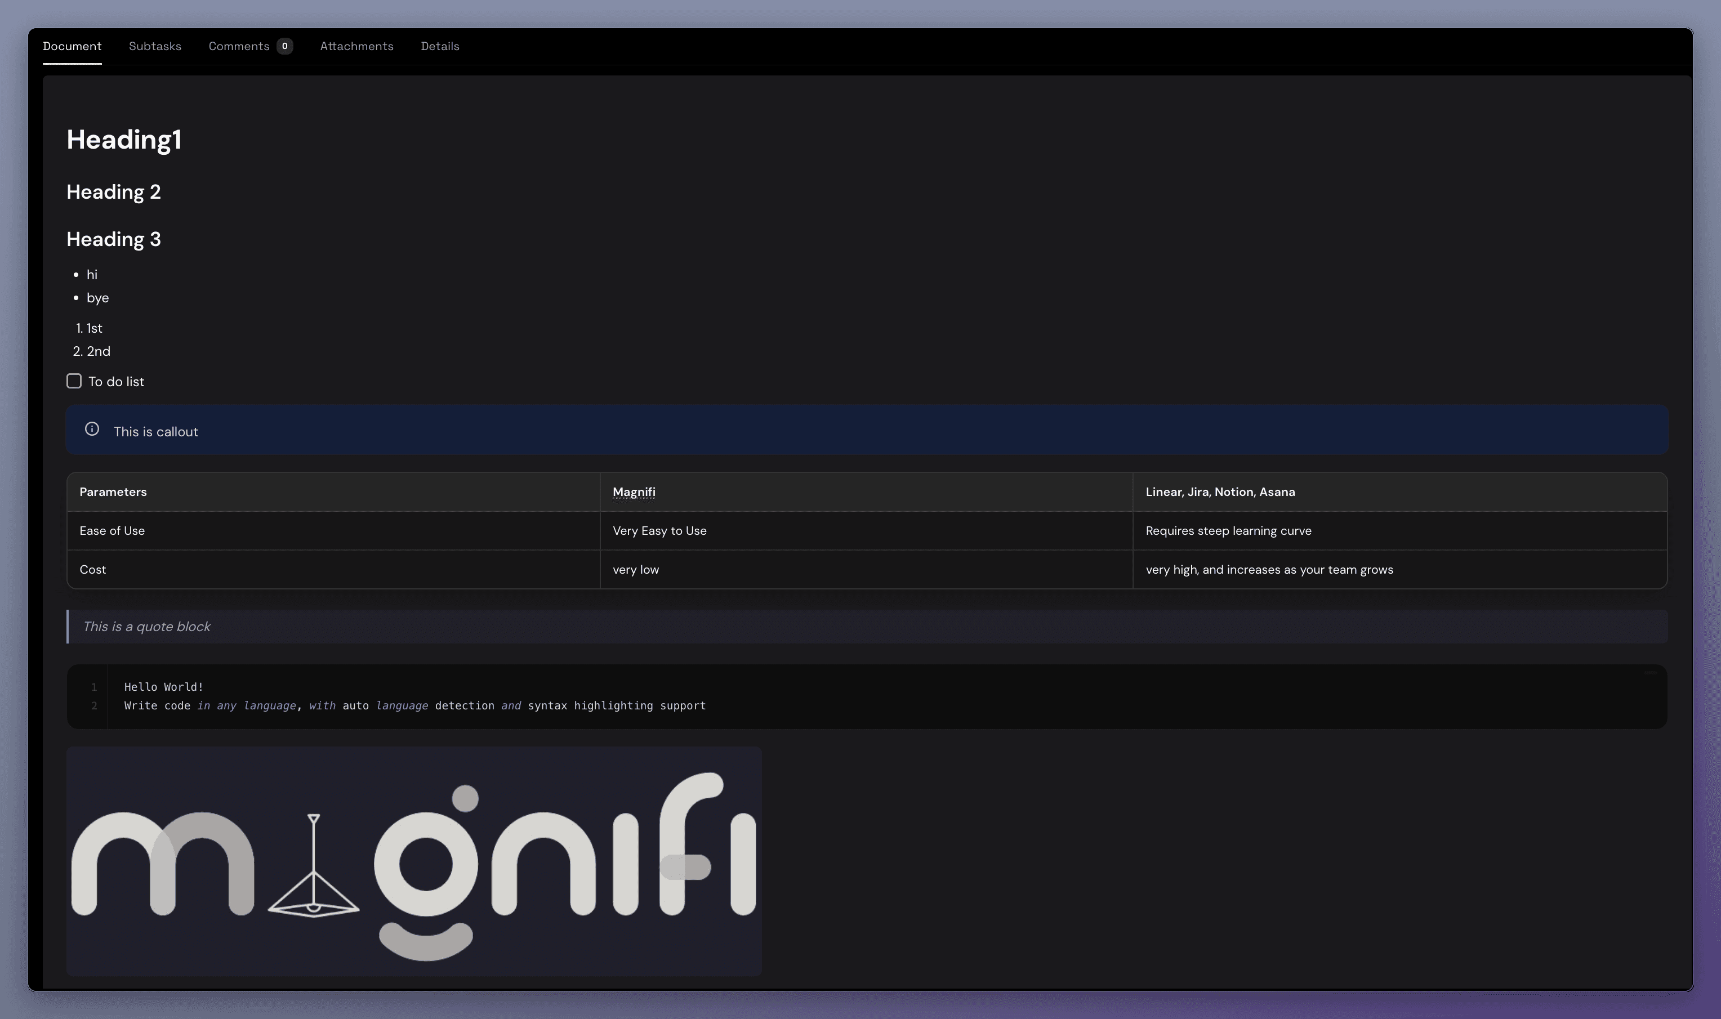Click the info icon in the callout
Image resolution: width=1721 pixels, height=1019 pixels.
[x=92, y=429]
